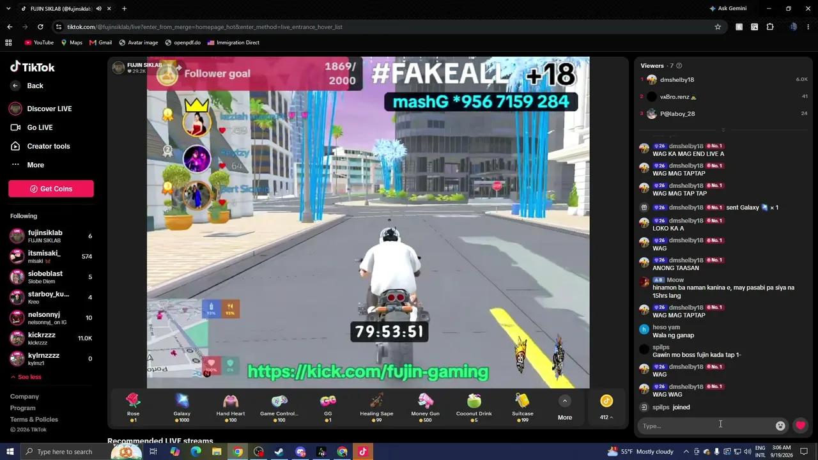Open siobeblast live stream
The width and height of the screenshot is (818, 460).
pyautogui.click(x=51, y=277)
